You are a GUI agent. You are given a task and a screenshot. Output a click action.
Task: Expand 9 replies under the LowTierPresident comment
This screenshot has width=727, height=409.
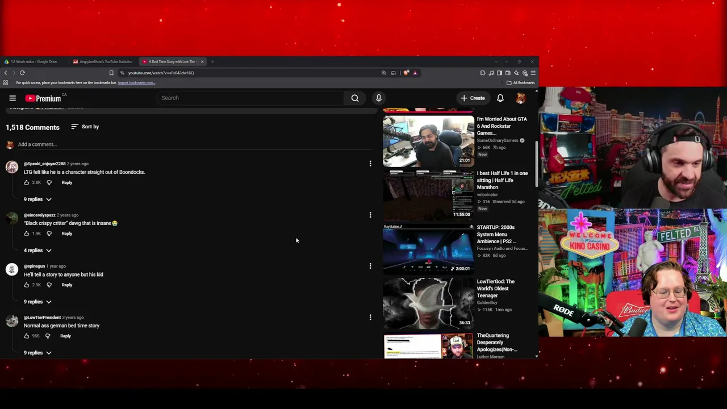click(x=37, y=353)
